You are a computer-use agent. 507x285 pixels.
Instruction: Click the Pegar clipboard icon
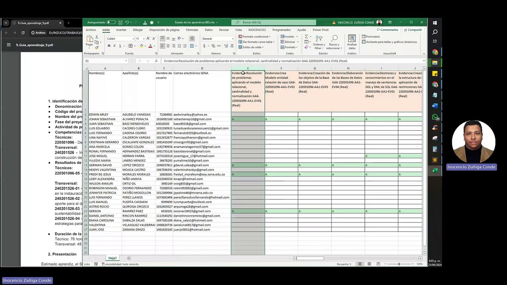[90, 40]
